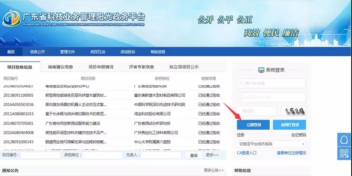The image size is (352, 176).
Task: Open the CA登录入口 link
Action: coord(246,153)
